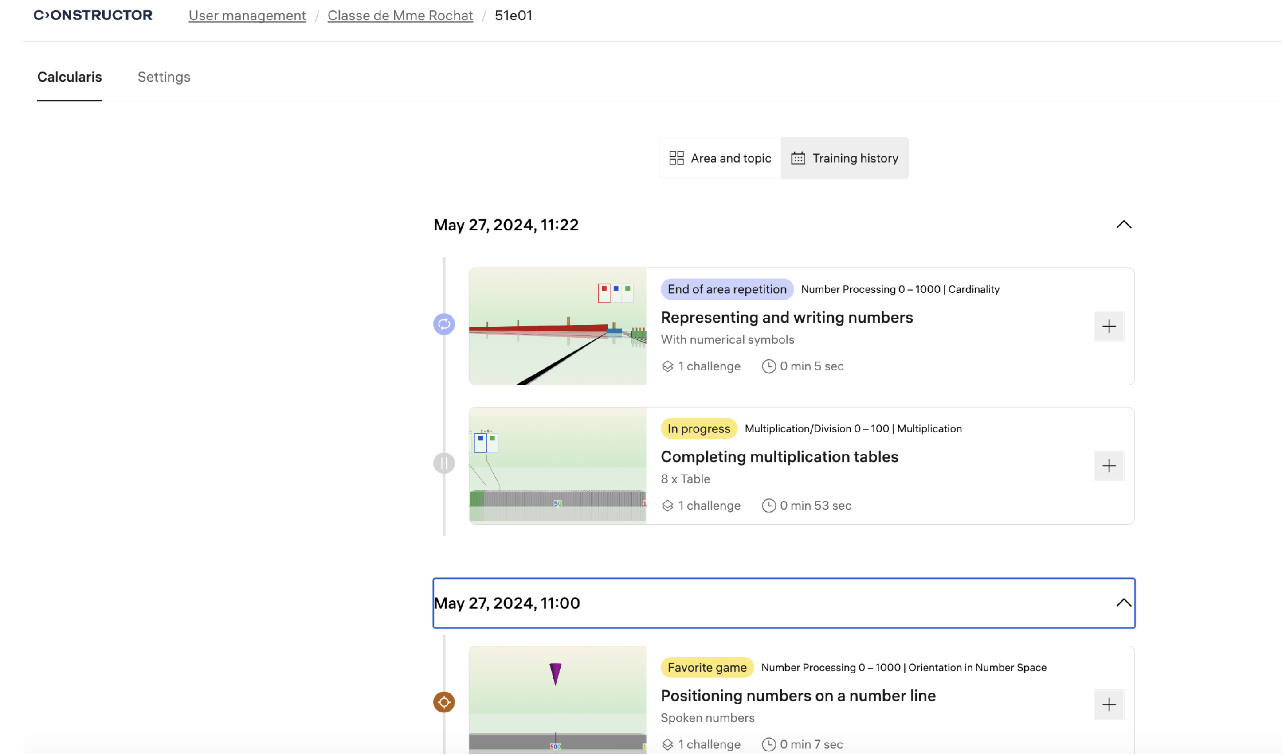1282x755 pixels.
Task: Switch to Area and topic view
Action: (x=720, y=158)
